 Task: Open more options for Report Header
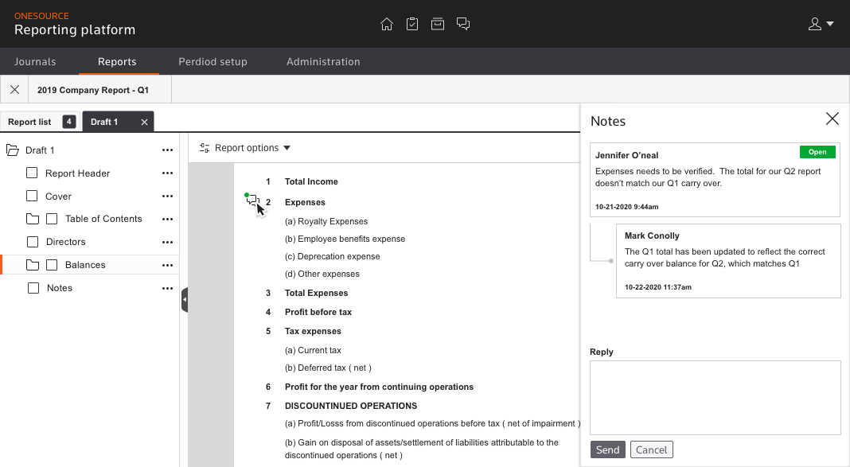pyautogui.click(x=167, y=173)
